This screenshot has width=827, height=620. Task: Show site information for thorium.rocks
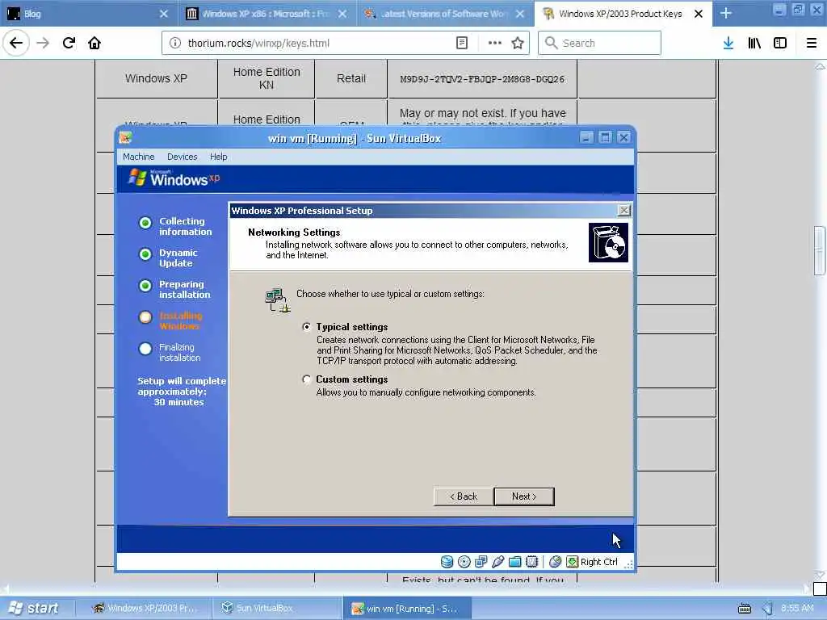tap(174, 43)
